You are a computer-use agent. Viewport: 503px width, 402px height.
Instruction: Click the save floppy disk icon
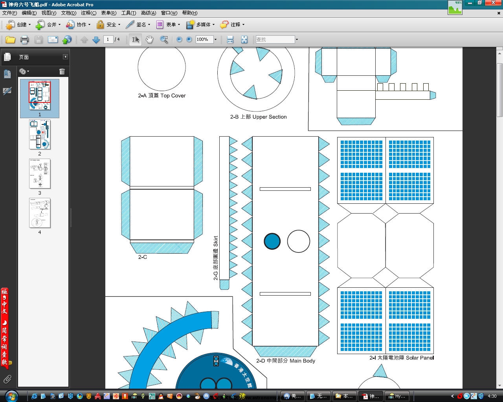39,40
